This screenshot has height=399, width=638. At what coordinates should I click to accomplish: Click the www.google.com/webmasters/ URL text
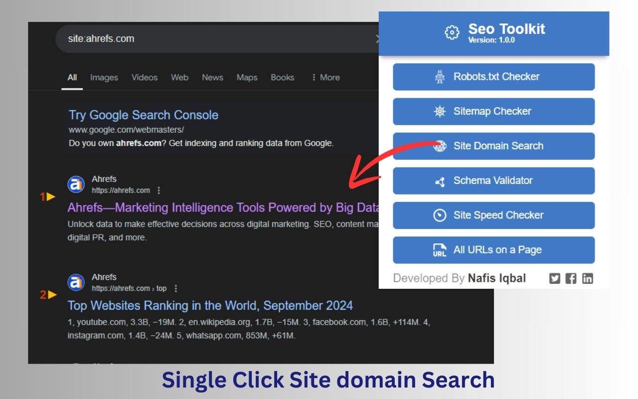[x=126, y=130]
